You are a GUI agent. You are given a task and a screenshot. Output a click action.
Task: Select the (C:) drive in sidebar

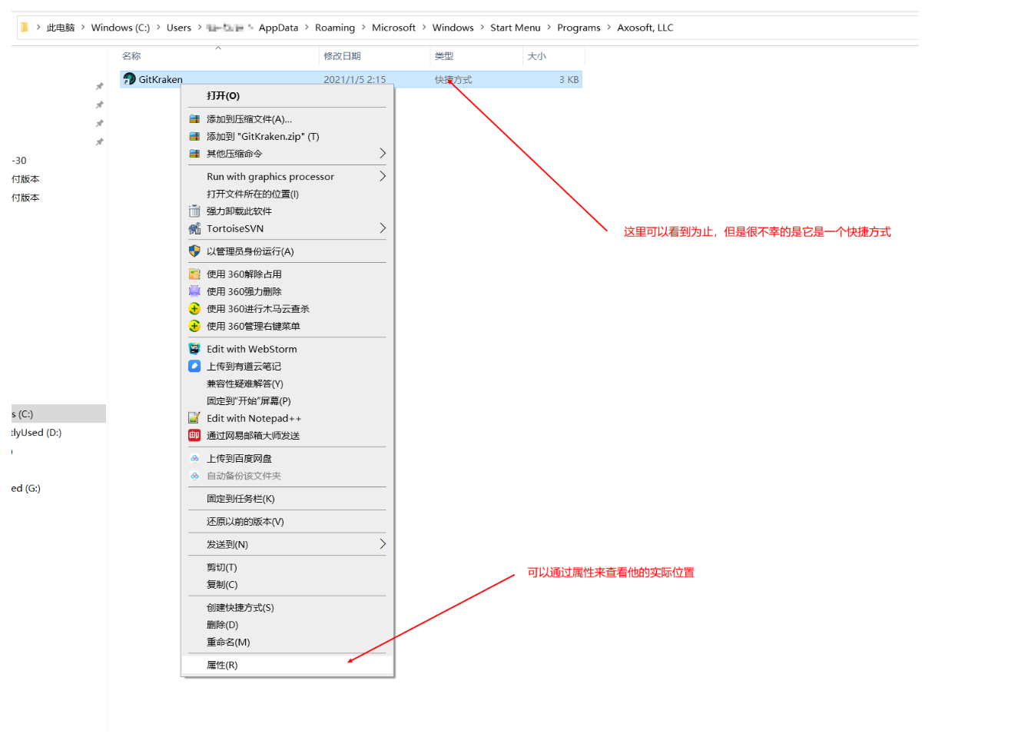tap(58, 413)
